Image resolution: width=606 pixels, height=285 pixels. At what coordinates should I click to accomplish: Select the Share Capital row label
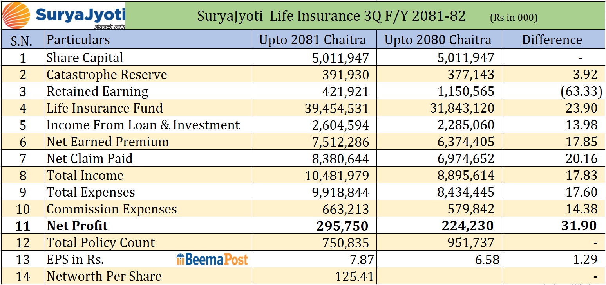point(85,58)
